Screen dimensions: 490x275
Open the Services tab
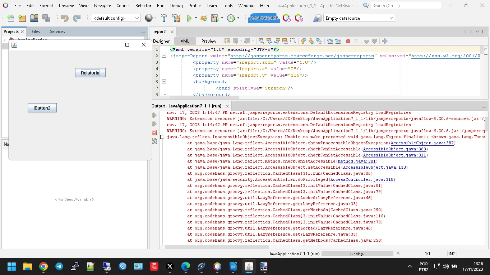[57, 32]
